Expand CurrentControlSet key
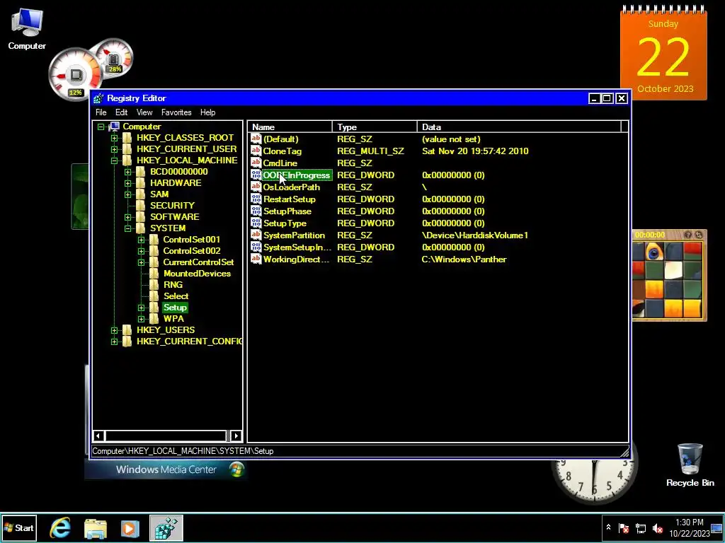The height and width of the screenshot is (543, 725). (141, 262)
